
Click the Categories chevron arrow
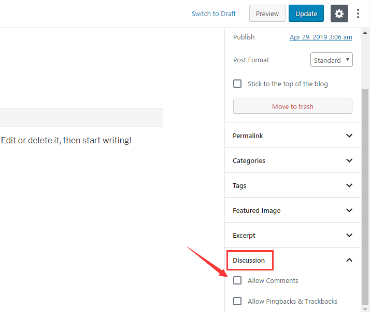(349, 160)
